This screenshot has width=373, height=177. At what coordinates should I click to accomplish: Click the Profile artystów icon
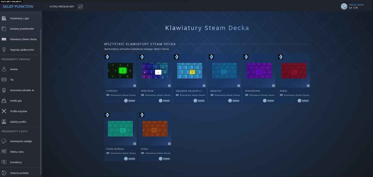coord(4,111)
